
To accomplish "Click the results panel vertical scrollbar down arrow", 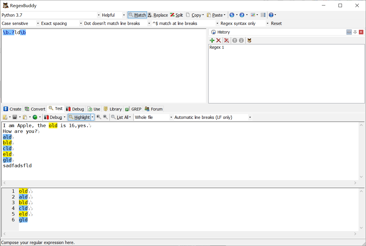I will (362, 228).
